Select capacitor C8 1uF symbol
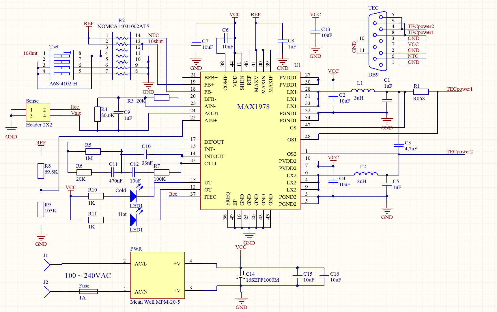The image size is (497, 312). 282,41
